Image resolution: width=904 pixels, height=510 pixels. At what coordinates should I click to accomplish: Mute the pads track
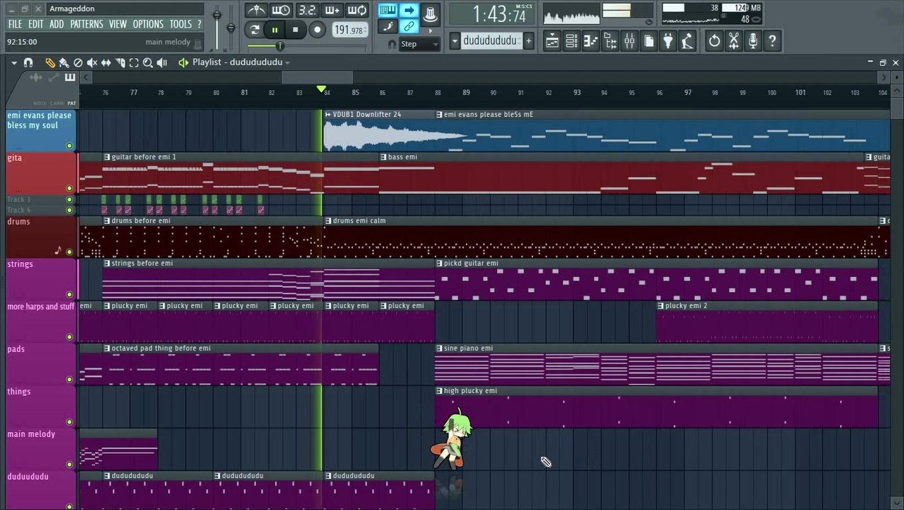69,379
